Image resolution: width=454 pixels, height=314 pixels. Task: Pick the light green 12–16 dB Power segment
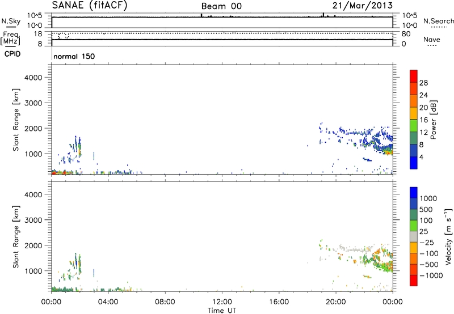(x=414, y=126)
